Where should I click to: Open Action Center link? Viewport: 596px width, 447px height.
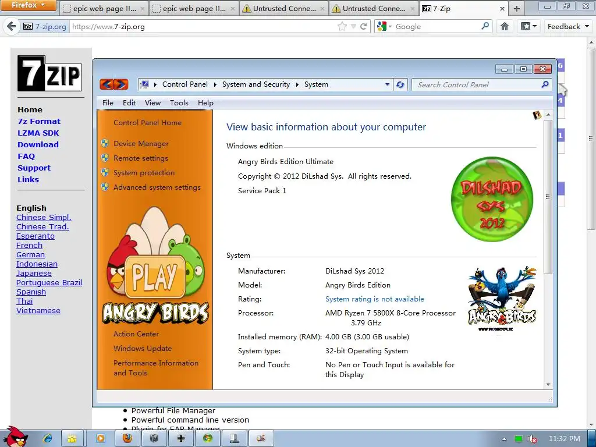(136, 334)
